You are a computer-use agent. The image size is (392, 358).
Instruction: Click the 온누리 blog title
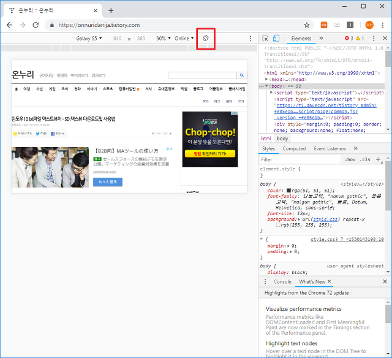pos(23,74)
